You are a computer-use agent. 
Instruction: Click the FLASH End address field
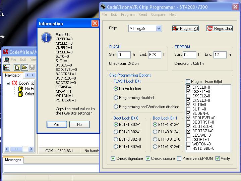pyautogui.click(x=154, y=55)
